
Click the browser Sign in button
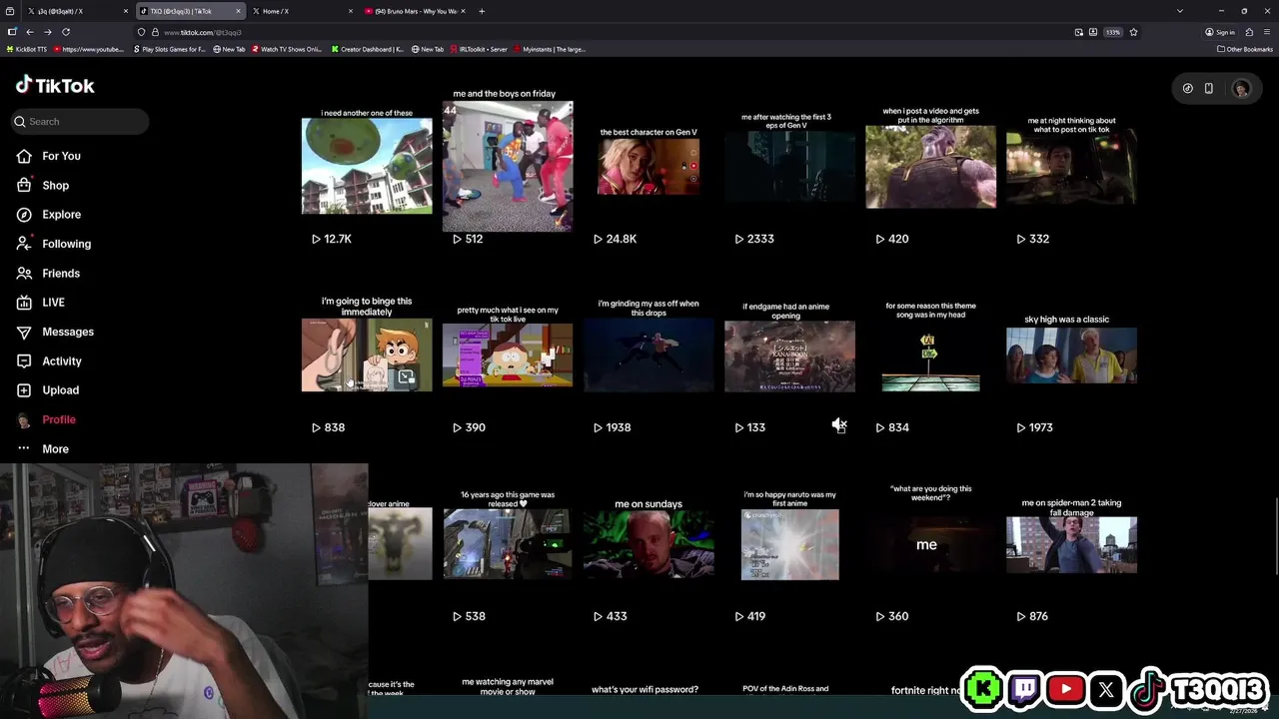click(1219, 32)
